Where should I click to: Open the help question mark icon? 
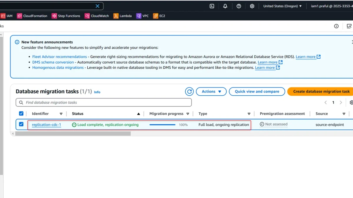239,6
